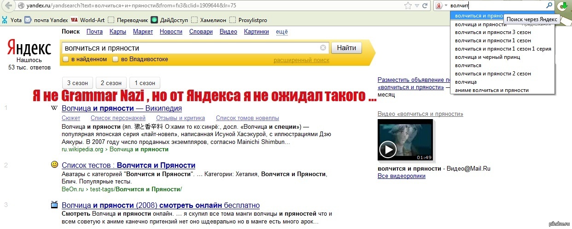Open the 'Видео «волчиться и пряности»' link

coord(420,114)
